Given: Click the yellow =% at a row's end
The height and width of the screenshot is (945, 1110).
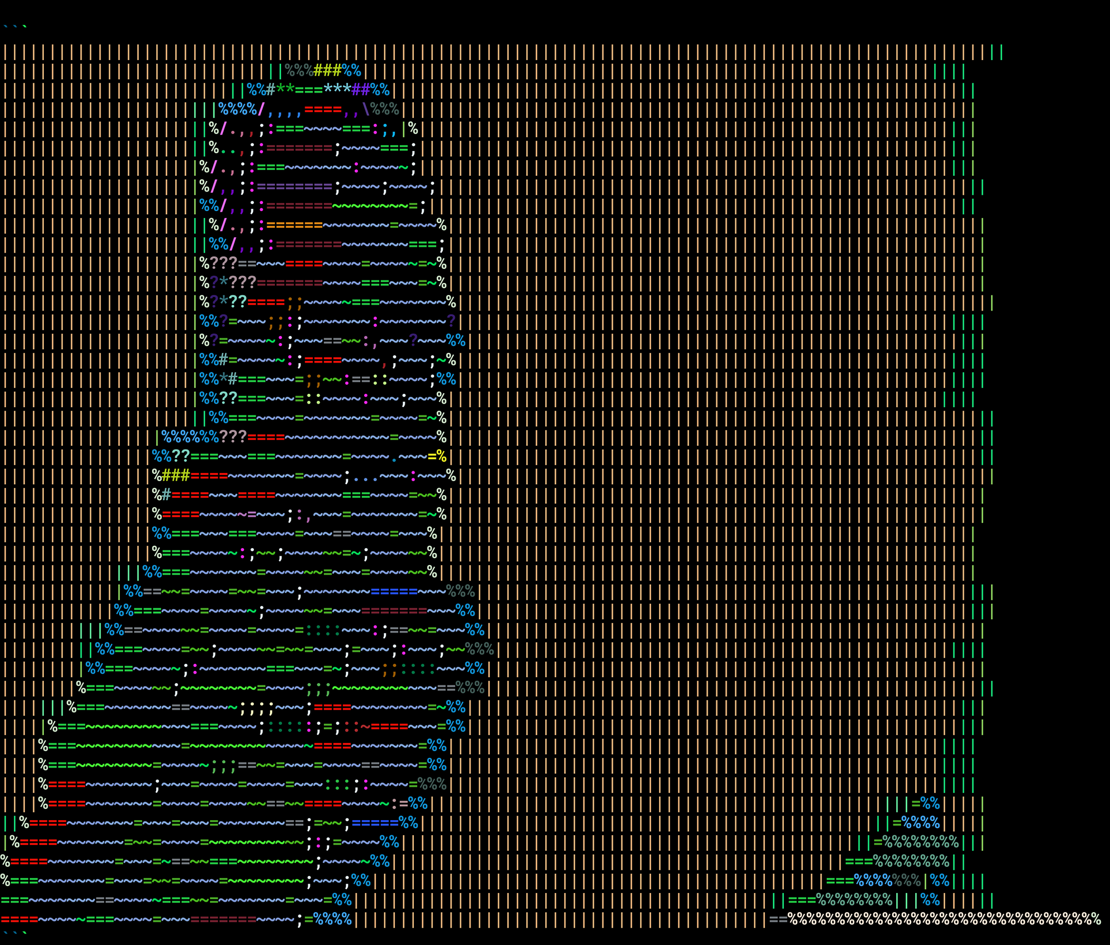Looking at the screenshot, I should tap(437, 456).
